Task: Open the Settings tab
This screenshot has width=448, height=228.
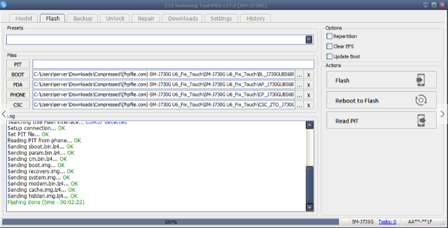Action: (x=221, y=19)
